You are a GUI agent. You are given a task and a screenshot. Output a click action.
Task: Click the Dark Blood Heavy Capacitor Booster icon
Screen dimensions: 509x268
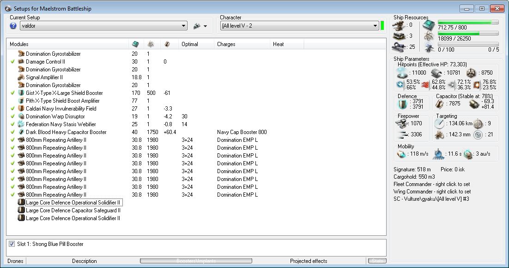pyautogui.click(x=21, y=132)
